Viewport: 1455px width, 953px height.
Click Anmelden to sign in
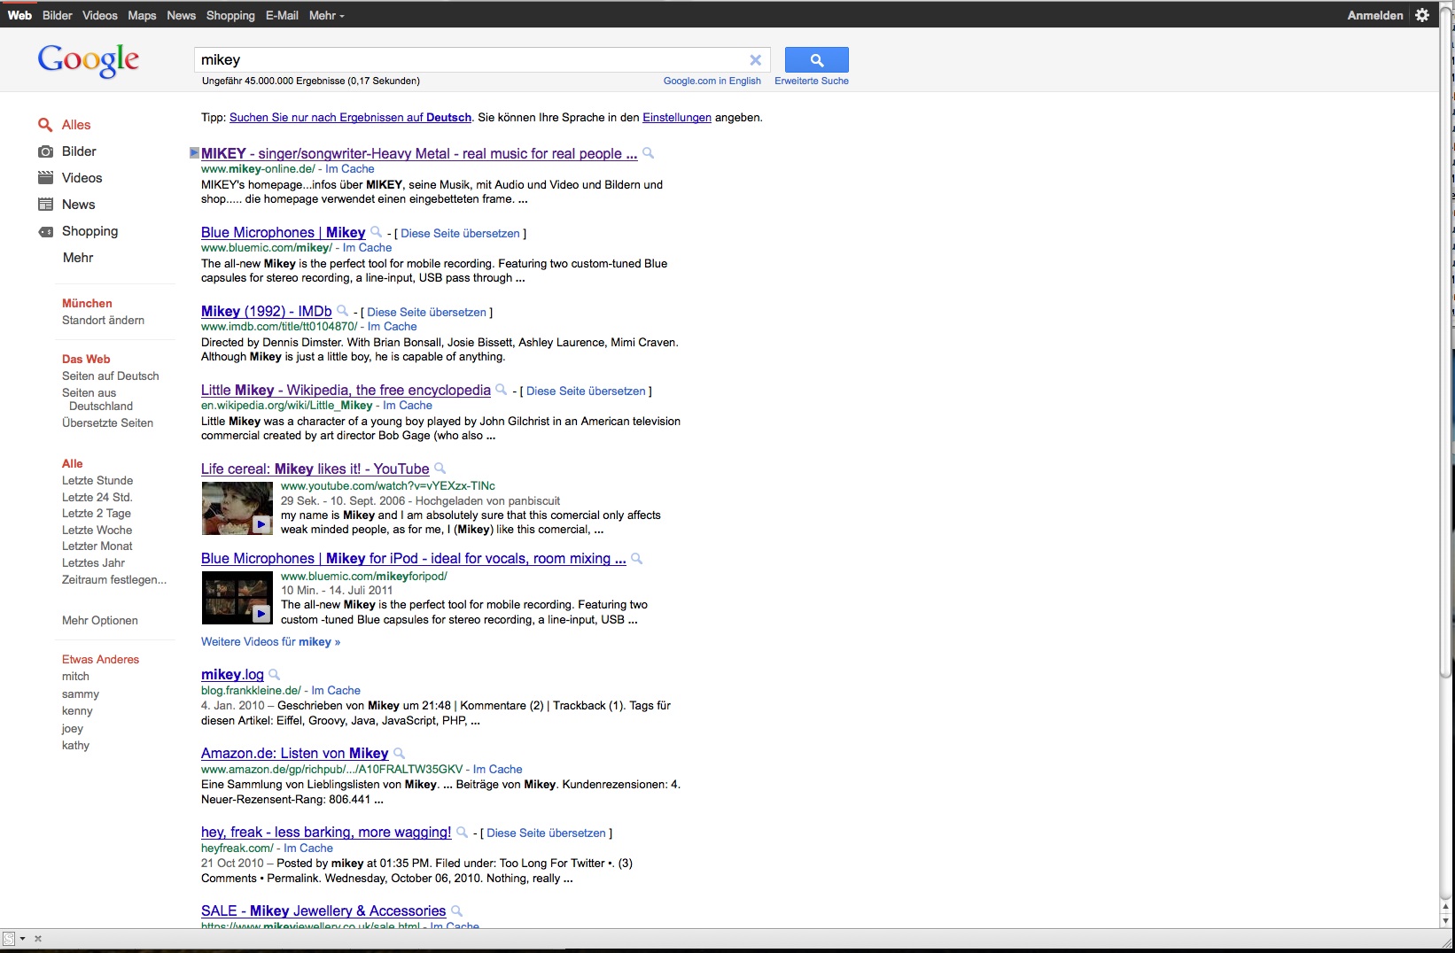click(x=1375, y=15)
